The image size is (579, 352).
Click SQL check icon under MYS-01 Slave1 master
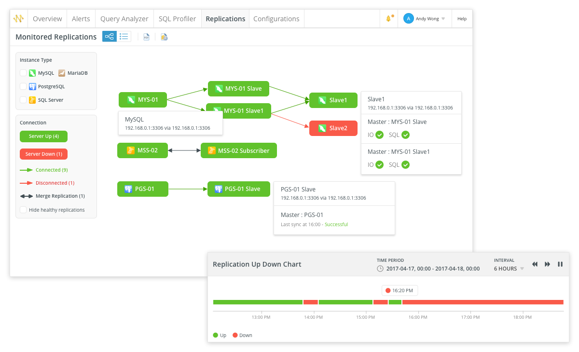(406, 165)
